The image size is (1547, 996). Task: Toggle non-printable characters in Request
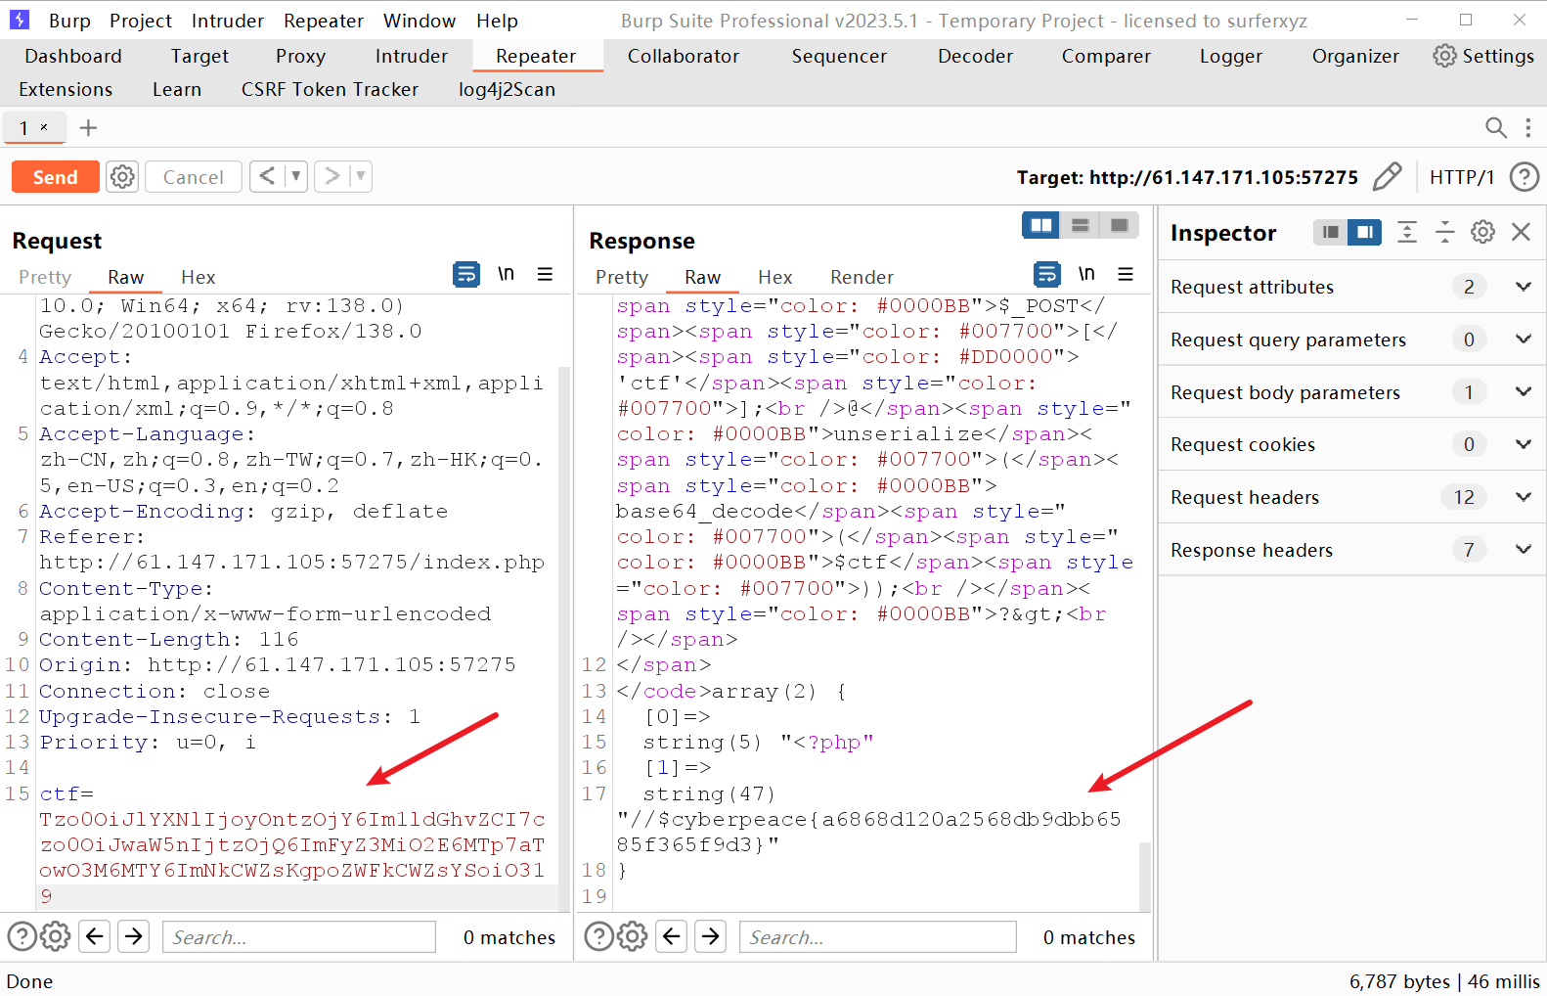[506, 274]
